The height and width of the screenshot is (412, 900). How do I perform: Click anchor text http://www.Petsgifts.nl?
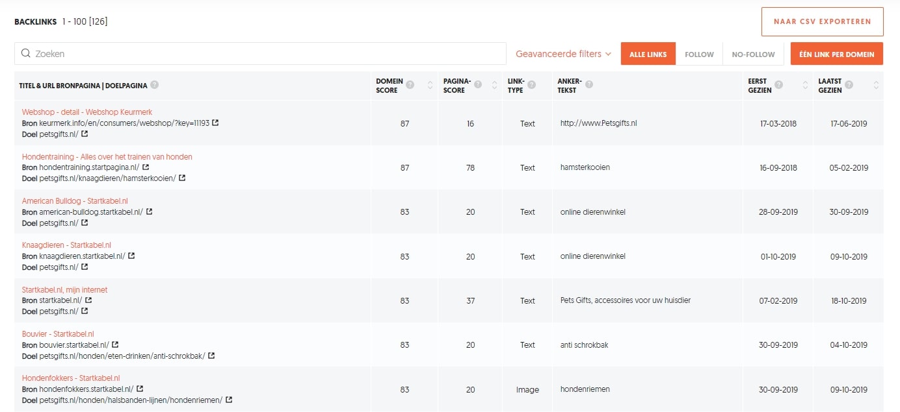(599, 123)
